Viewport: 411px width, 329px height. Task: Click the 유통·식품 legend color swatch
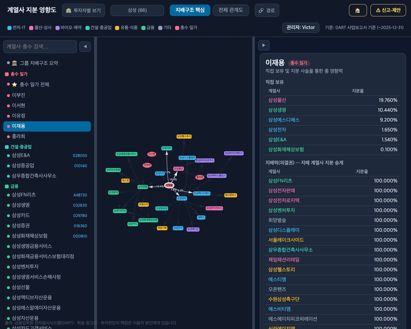[117, 28]
